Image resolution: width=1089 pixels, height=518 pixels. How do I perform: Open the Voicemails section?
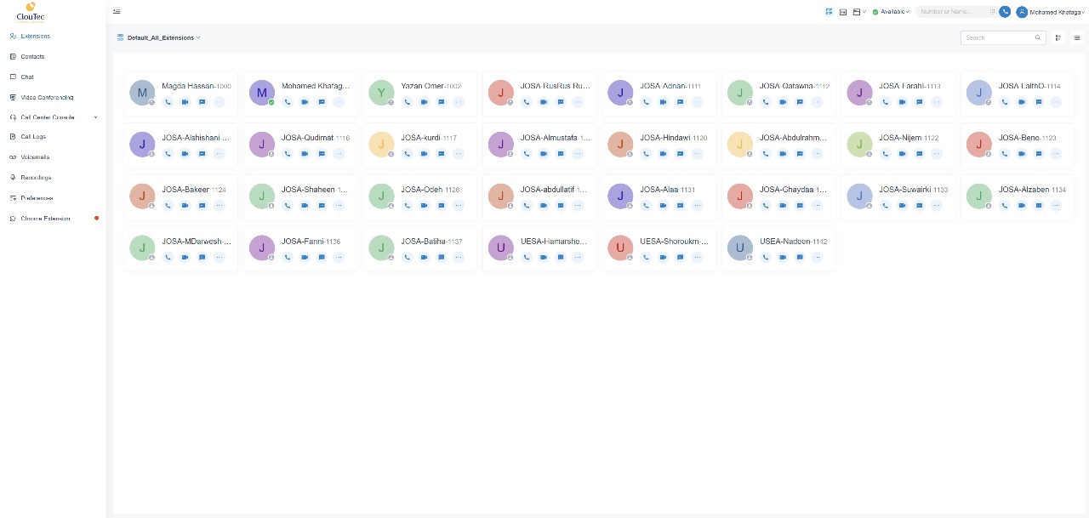point(36,157)
